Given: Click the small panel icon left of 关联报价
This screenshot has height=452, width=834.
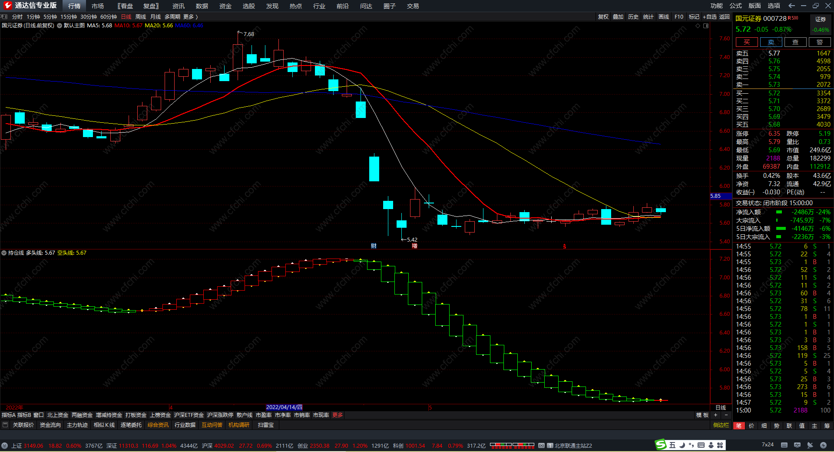Looking at the screenshot, I should pyautogui.click(x=5, y=425).
